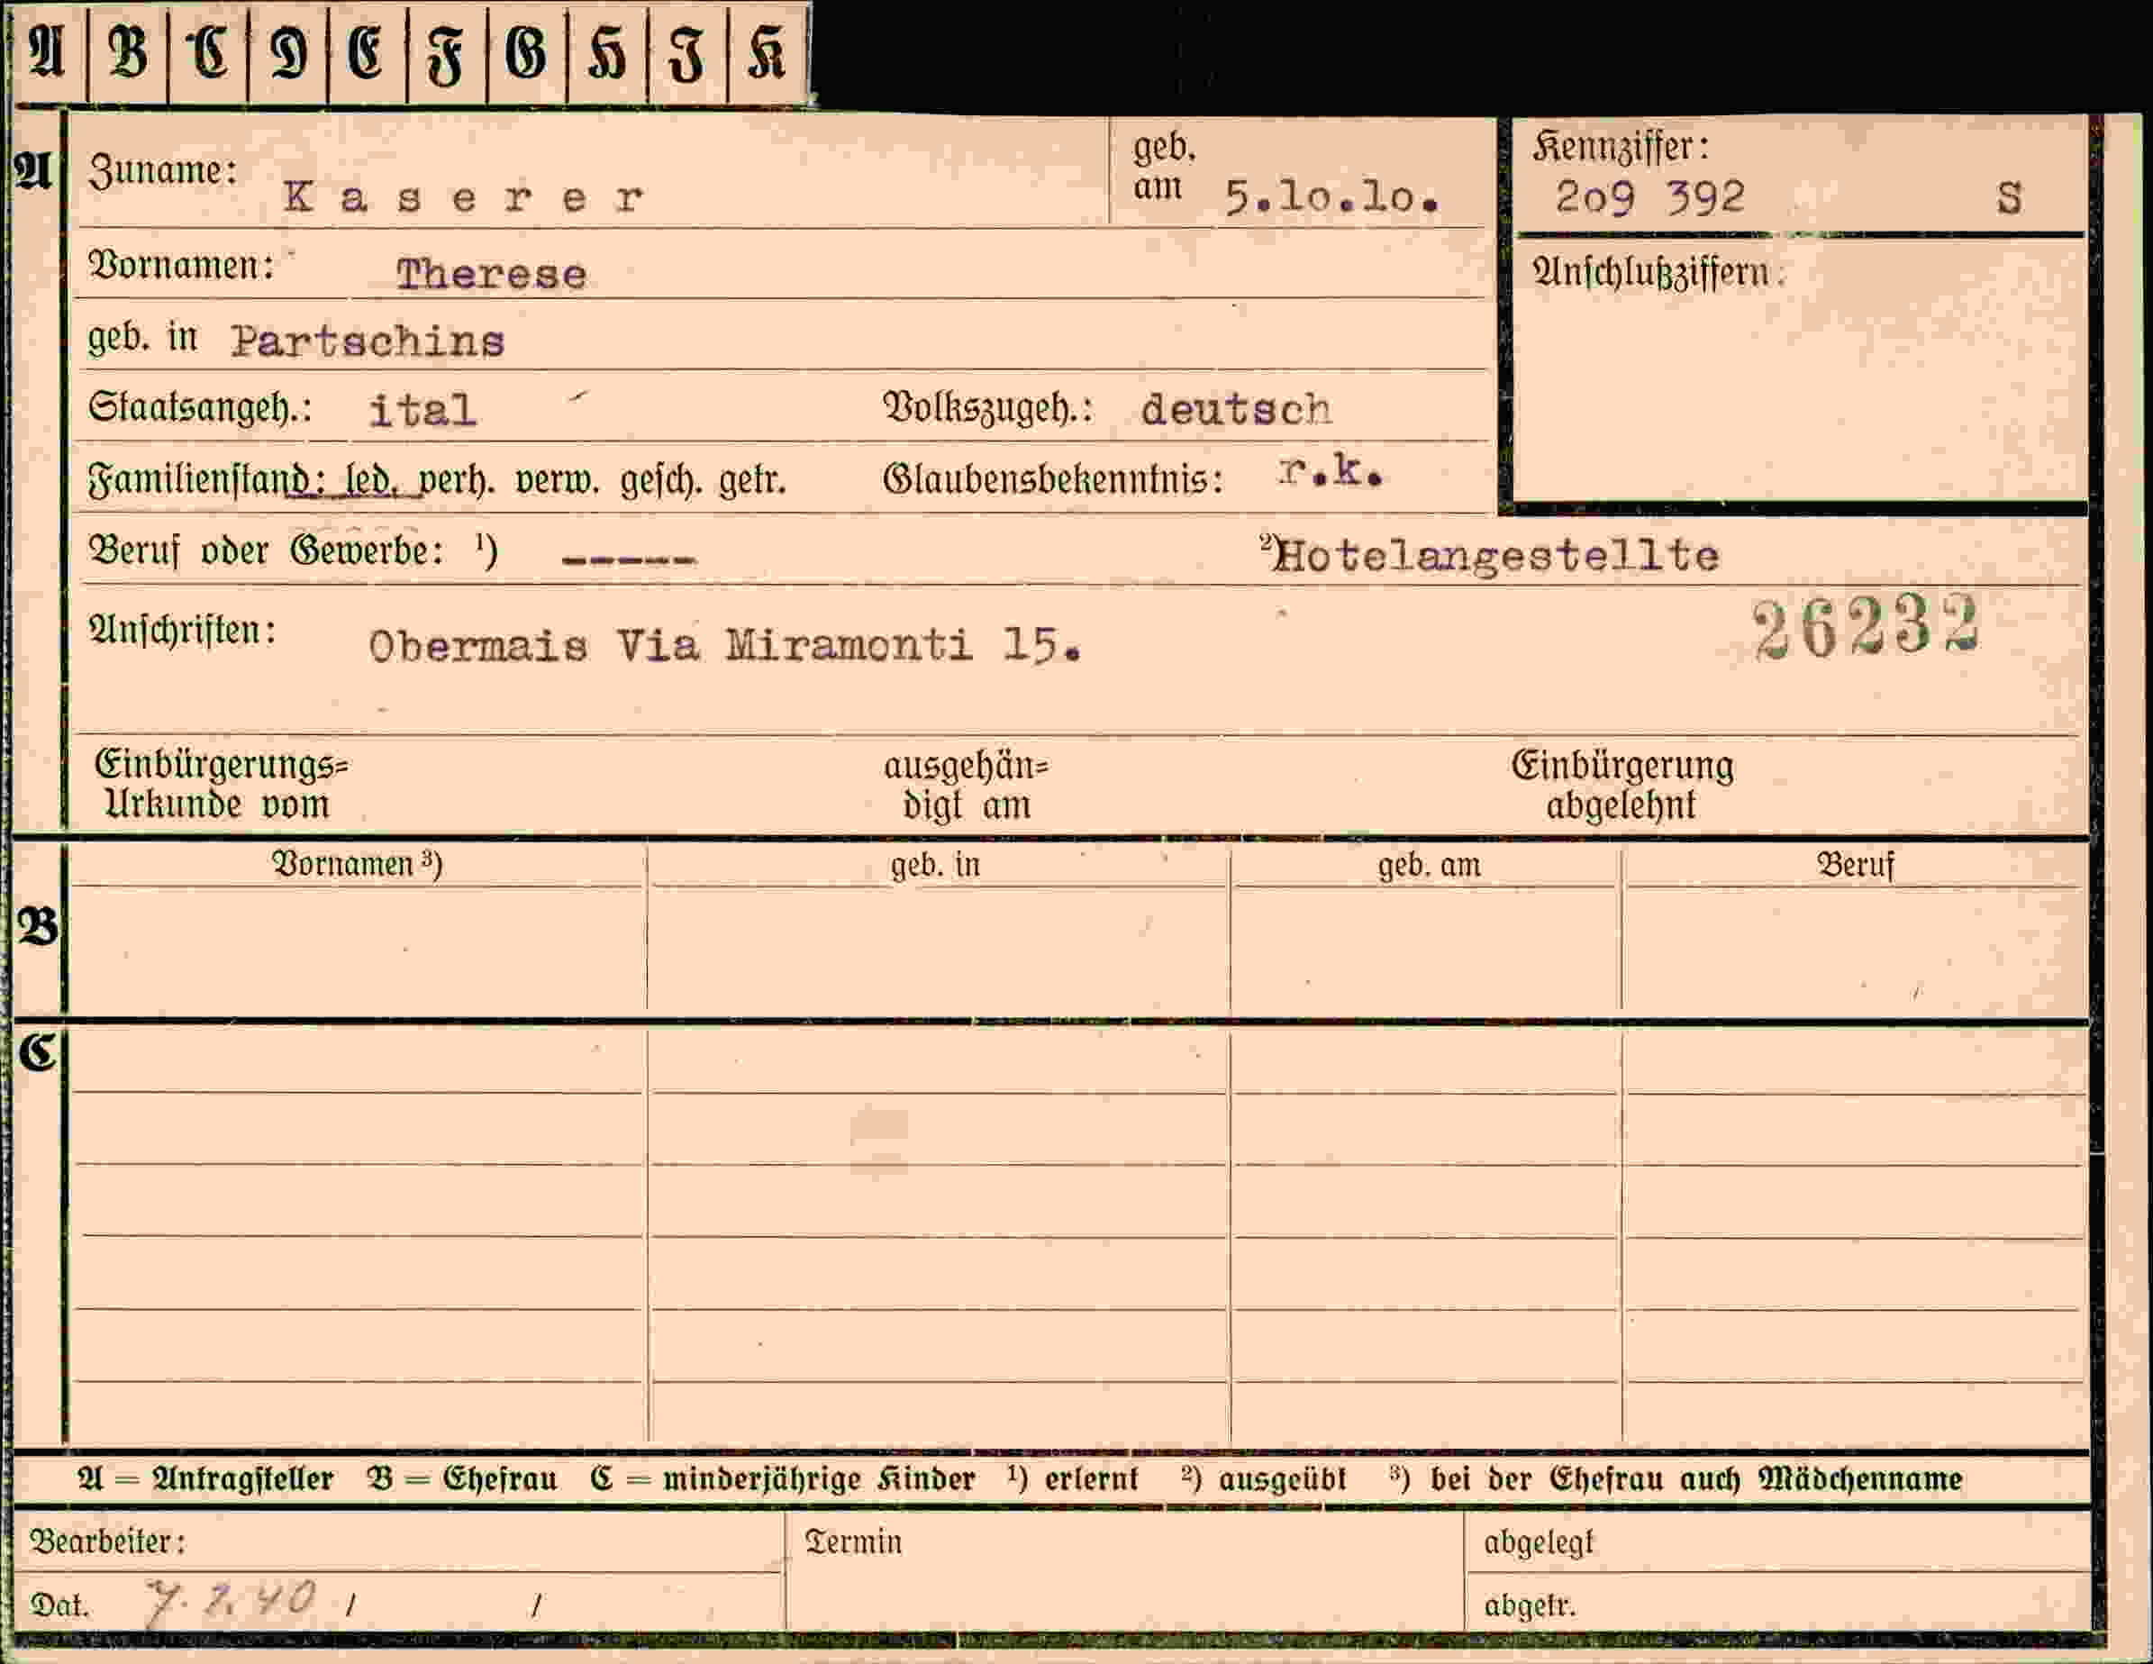Click the occupation 'Hotelangestellte'
2153x1664 pixels.
point(1495,556)
